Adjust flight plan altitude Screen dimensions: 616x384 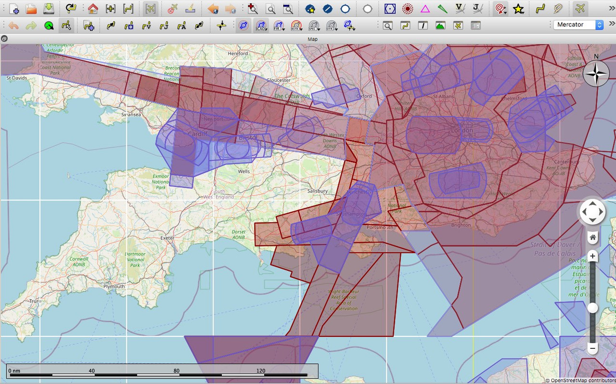221,26
